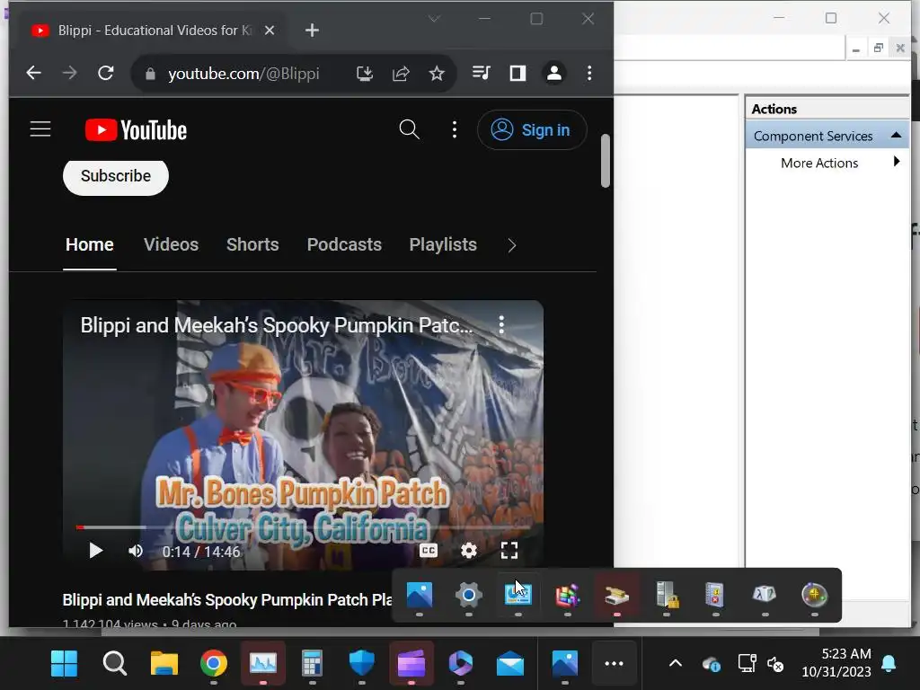Close the Blippi browser tab
Image resolution: width=920 pixels, height=690 pixels.
[270, 31]
